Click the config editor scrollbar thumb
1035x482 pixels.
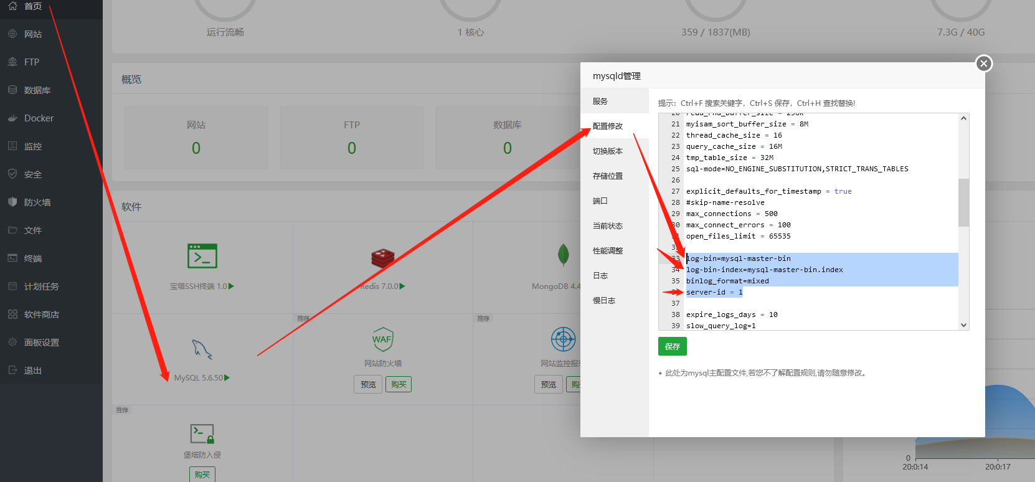pos(963,202)
